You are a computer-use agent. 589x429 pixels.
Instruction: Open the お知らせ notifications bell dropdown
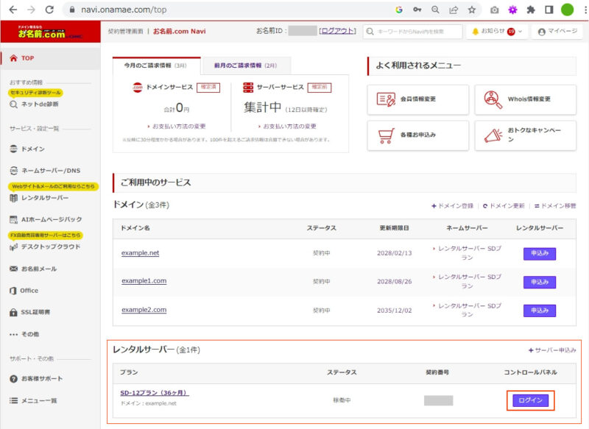(x=498, y=32)
